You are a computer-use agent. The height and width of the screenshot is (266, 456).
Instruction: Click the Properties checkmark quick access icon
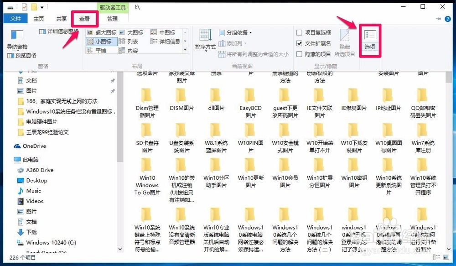pyautogui.click(x=25, y=7)
